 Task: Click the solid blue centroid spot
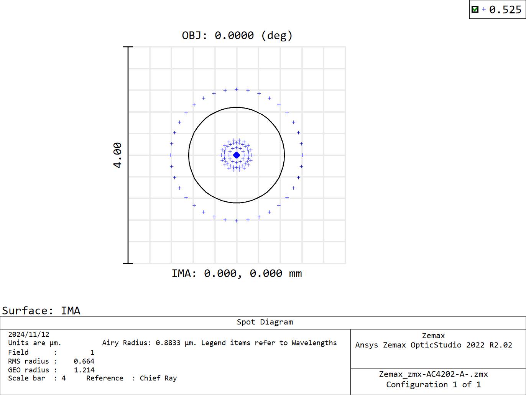pos(237,155)
